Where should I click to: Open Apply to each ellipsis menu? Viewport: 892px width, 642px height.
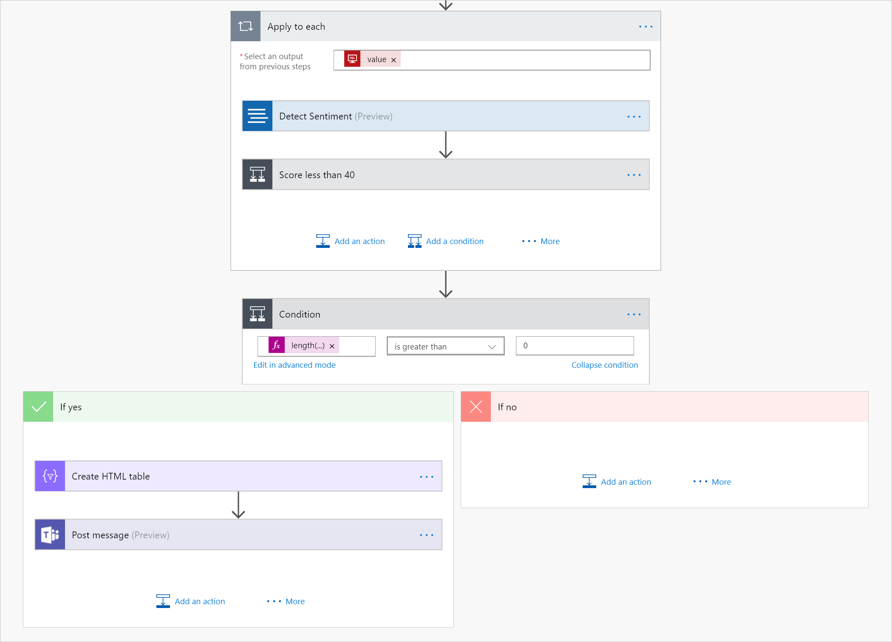pos(646,27)
